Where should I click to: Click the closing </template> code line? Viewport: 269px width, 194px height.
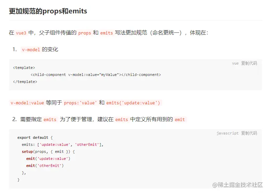pos(25,82)
